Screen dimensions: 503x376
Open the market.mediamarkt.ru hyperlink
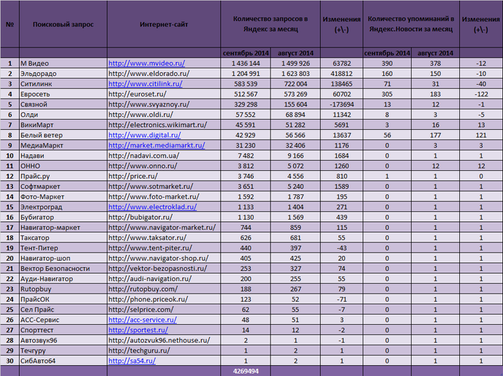click(156, 145)
